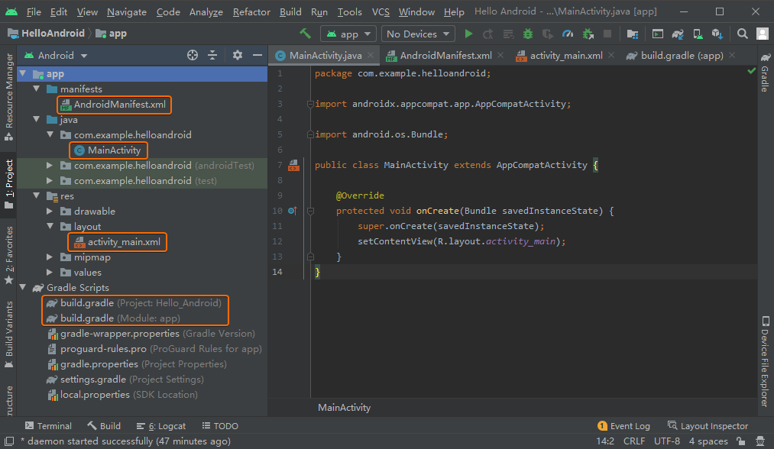Click the Make Project hammer icon

click(305, 34)
